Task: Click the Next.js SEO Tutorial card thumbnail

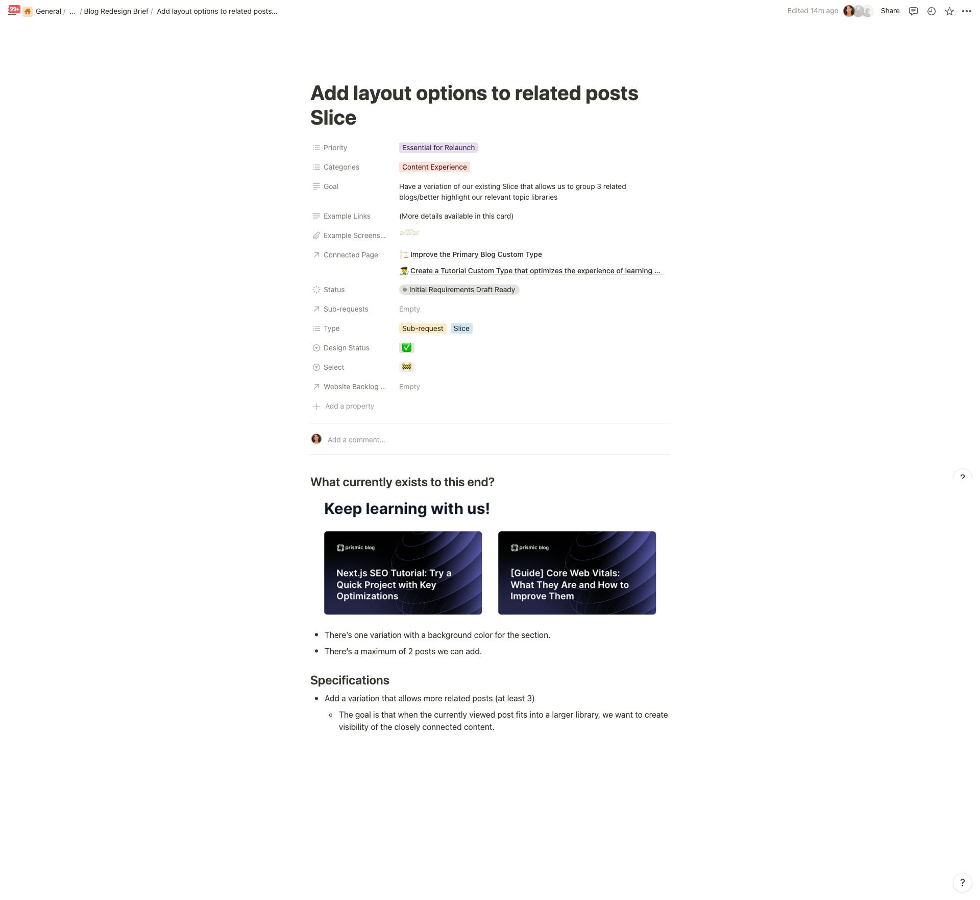Action: pyautogui.click(x=403, y=572)
